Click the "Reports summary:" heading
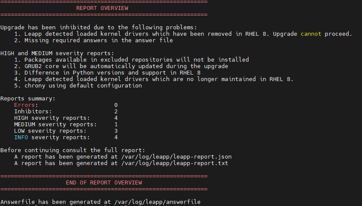362x206 pixels. pyautogui.click(x=28, y=99)
